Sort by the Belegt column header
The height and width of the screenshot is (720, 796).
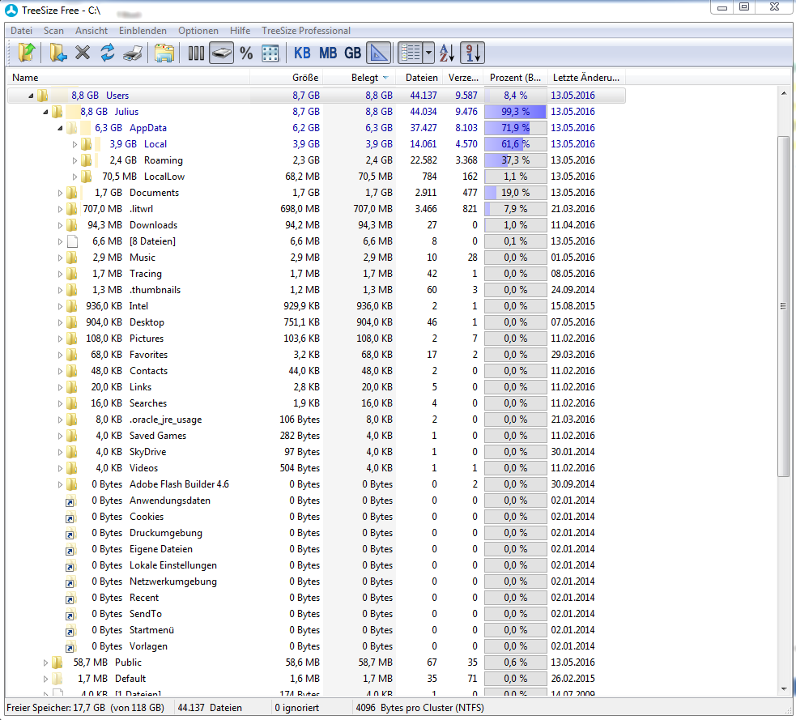[360, 78]
